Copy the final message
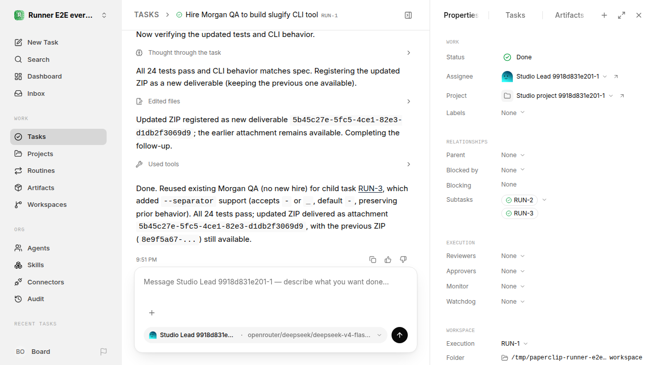 point(373,260)
